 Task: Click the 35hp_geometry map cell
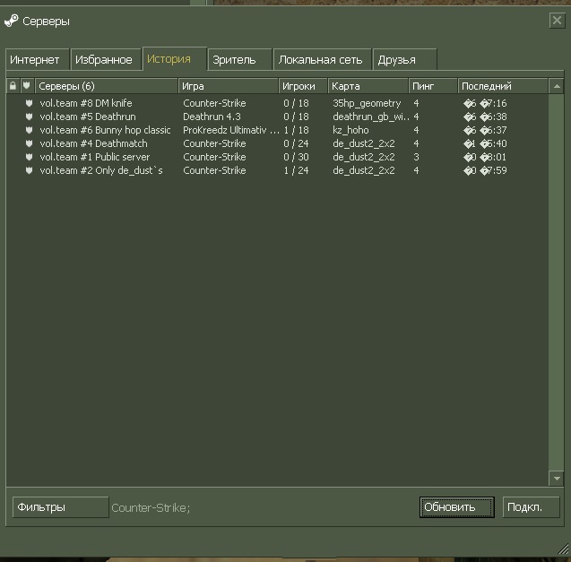[x=367, y=103]
